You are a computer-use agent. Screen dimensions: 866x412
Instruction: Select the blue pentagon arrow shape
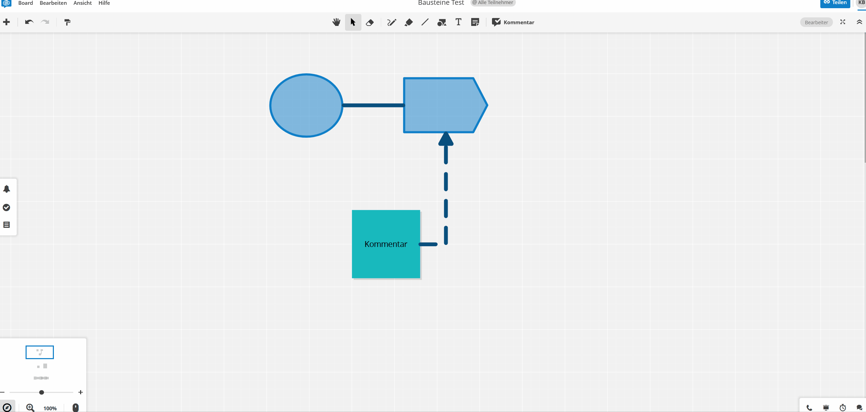[445, 105]
